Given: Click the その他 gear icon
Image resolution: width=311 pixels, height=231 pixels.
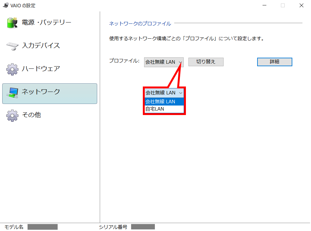Looking at the screenshot, I should coord(12,115).
